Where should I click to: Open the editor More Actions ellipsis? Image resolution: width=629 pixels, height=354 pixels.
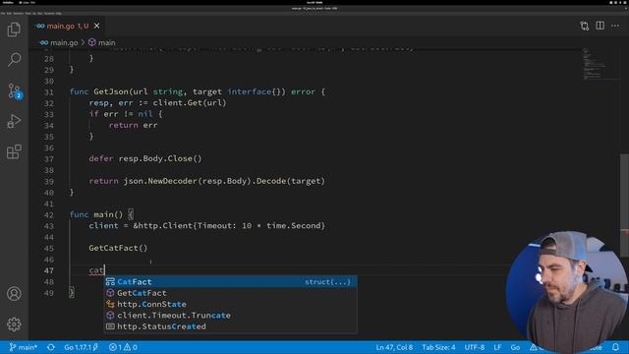coord(615,26)
